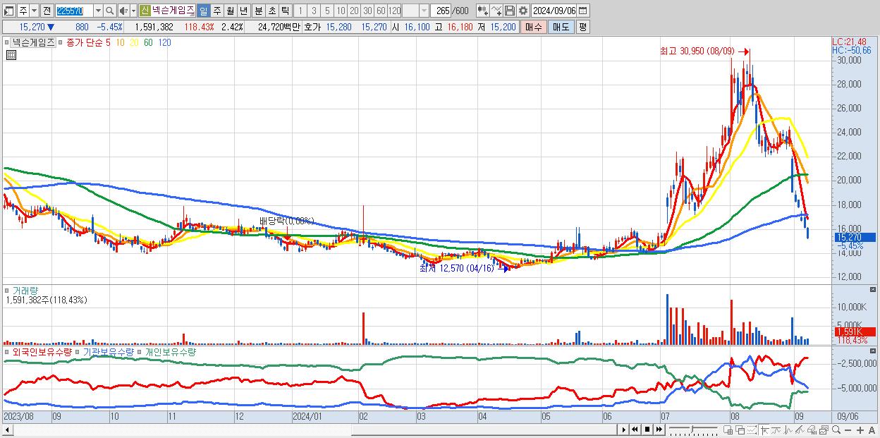This screenshot has height=438, width=880.
Task: Click the pencil draw icon in bottom bar
Action: tap(800, 430)
